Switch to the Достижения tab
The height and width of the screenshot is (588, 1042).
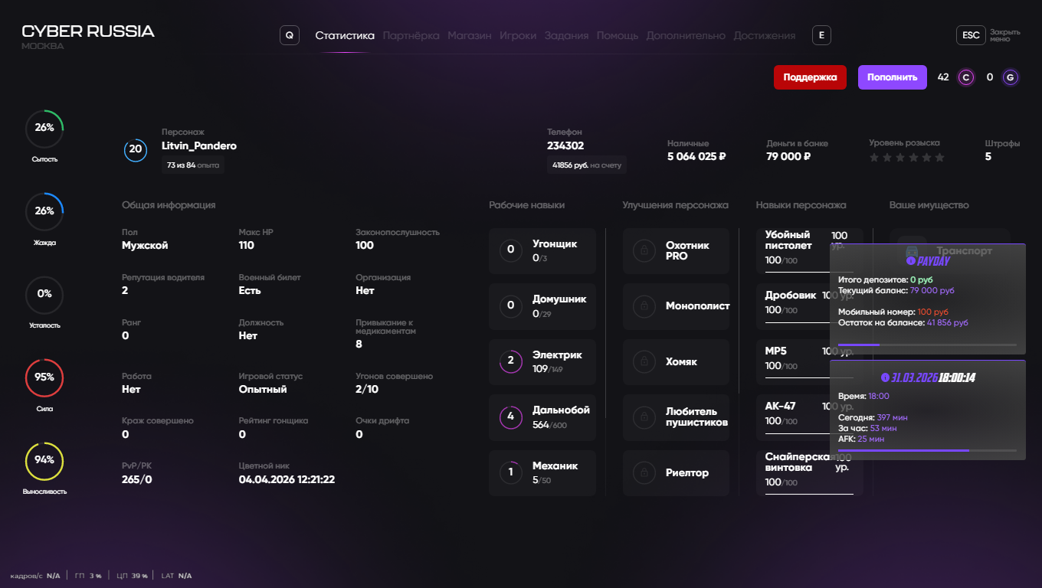pyautogui.click(x=764, y=35)
